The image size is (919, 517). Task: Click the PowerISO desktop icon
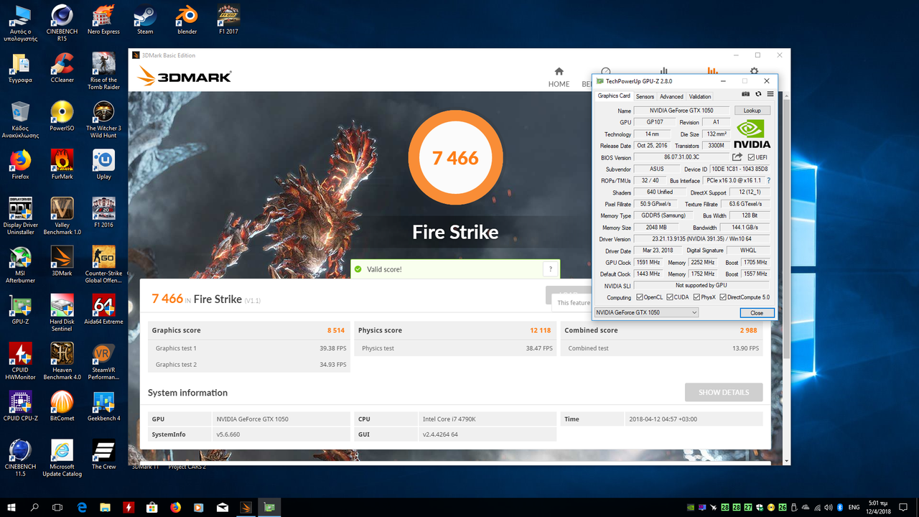click(62, 116)
